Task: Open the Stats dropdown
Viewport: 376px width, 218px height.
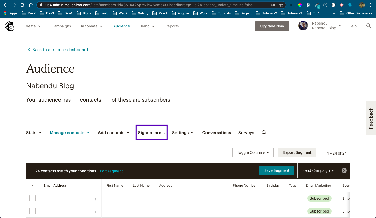Action: click(x=34, y=133)
